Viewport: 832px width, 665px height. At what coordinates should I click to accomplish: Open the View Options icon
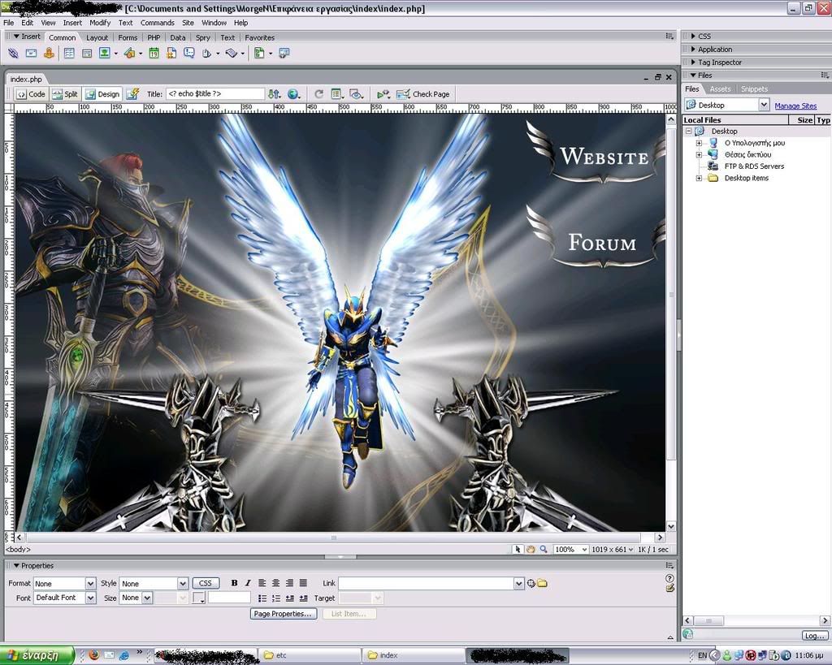pos(337,94)
